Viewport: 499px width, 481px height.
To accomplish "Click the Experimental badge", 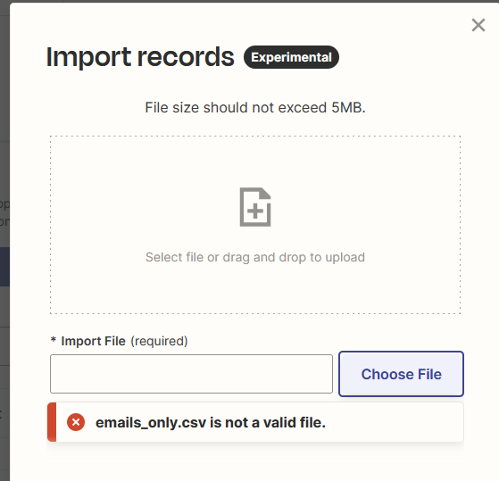I will (x=291, y=57).
